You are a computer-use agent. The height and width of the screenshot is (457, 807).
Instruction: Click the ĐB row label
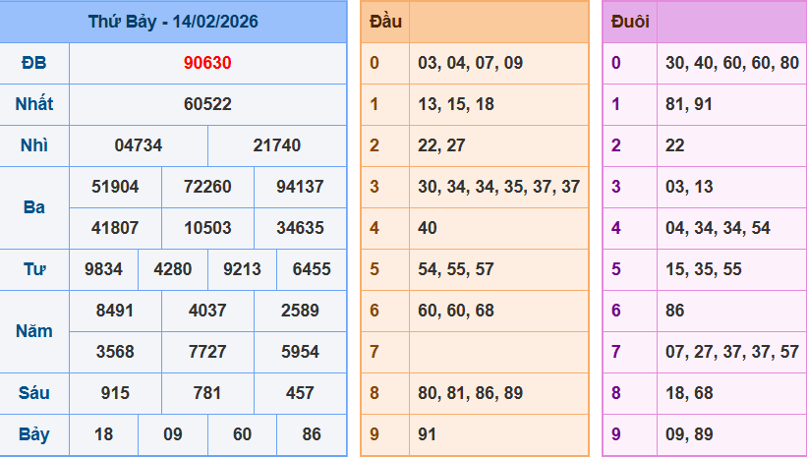[34, 63]
